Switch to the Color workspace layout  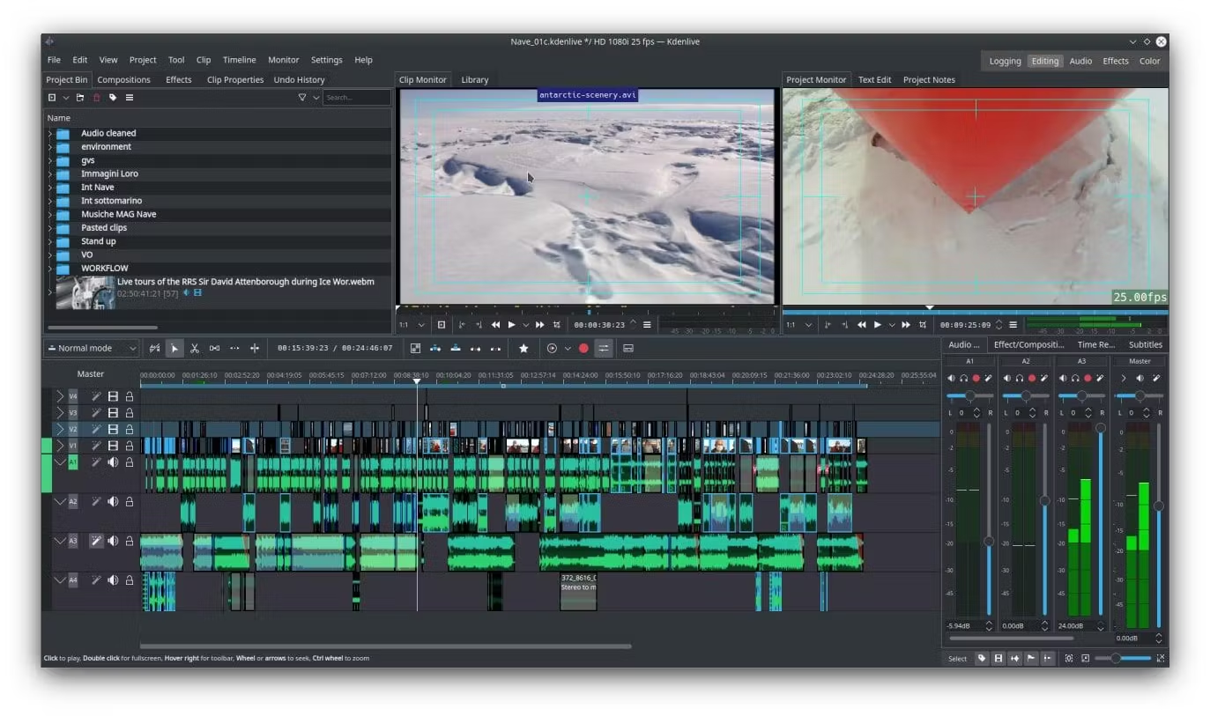point(1149,61)
